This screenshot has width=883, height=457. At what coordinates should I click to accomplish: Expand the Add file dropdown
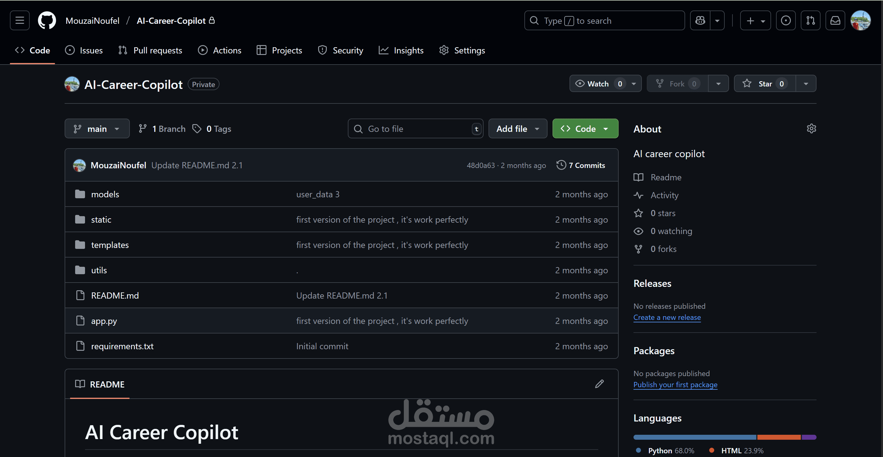[518, 129]
